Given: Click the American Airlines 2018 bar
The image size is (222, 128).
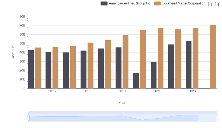Looking at the screenshot, I should (101, 69).
